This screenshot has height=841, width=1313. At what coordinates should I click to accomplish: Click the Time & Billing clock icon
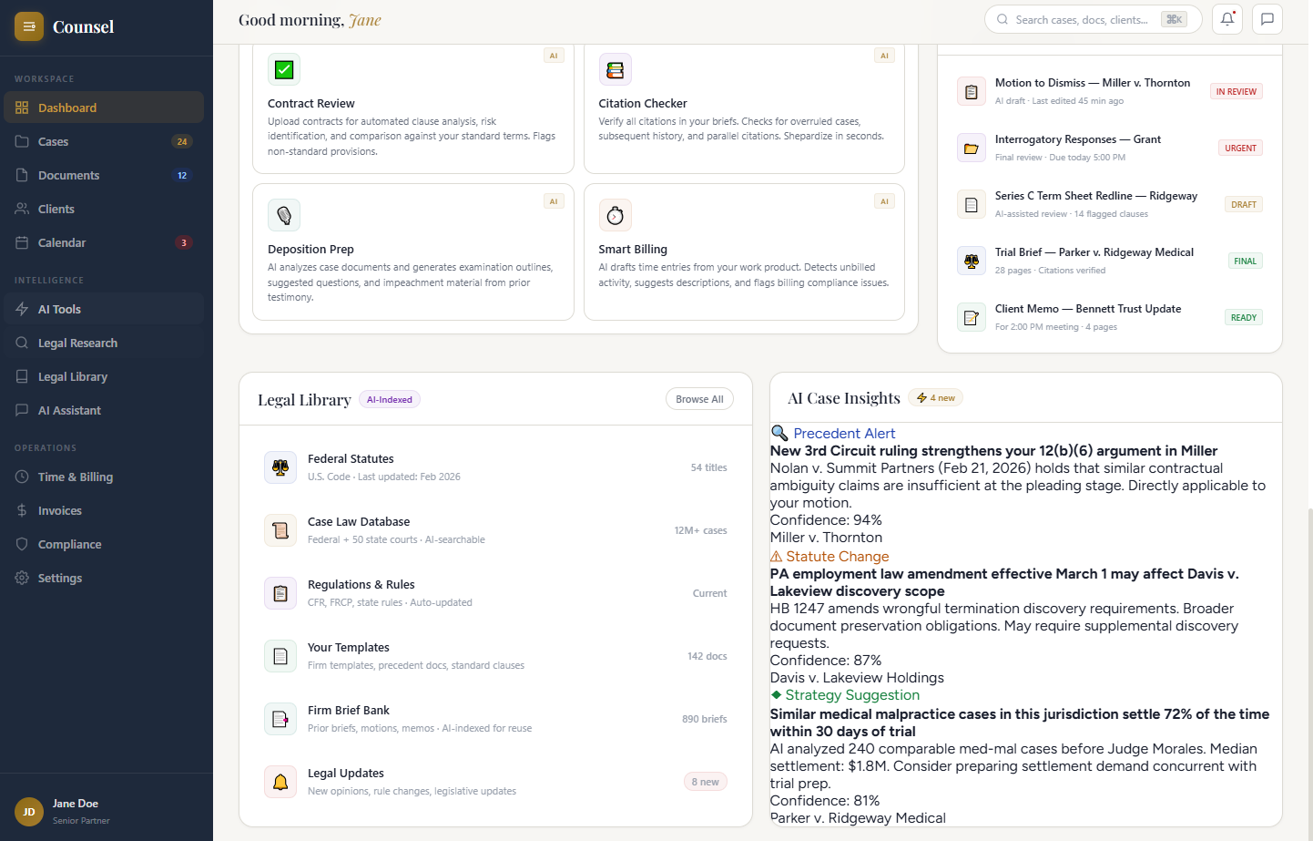click(x=22, y=477)
